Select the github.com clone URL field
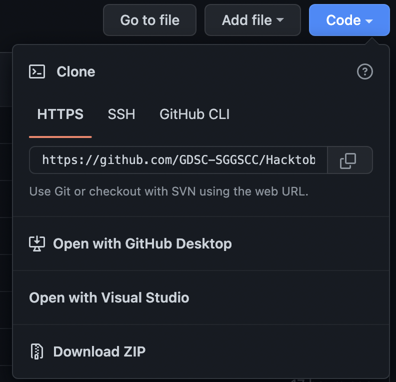Image resolution: width=396 pixels, height=382 pixels. point(178,160)
